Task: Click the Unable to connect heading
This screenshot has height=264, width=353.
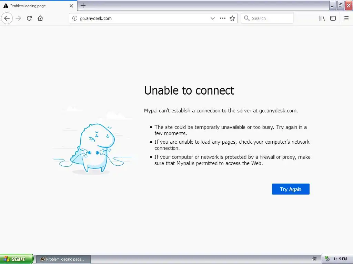Action: tap(189, 90)
